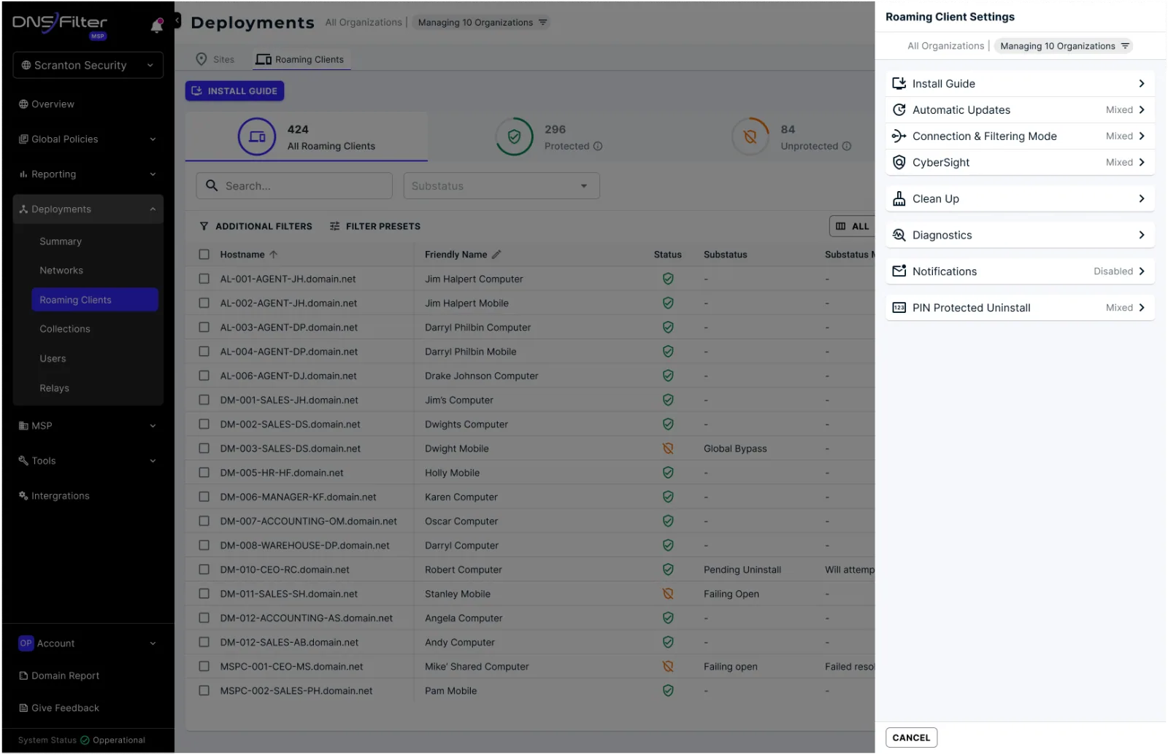Open the Summary sidebar item
1168x755 pixels.
tap(61, 241)
